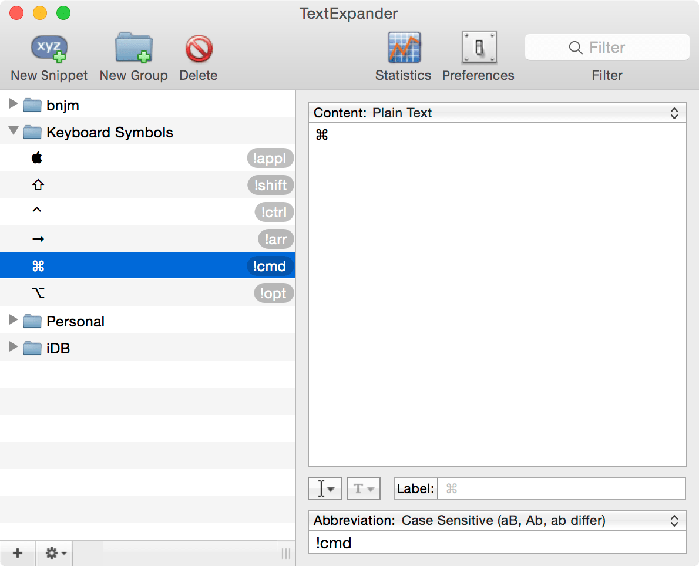Select the !opt snippet
The height and width of the screenshot is (566, 699).
pyautogui.click(x=147, y=293)
